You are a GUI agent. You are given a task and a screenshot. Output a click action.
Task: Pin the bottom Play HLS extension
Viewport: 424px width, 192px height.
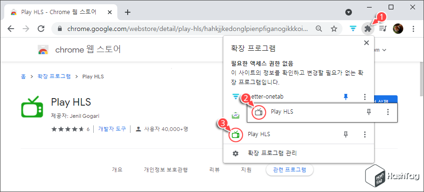[346, 134]
